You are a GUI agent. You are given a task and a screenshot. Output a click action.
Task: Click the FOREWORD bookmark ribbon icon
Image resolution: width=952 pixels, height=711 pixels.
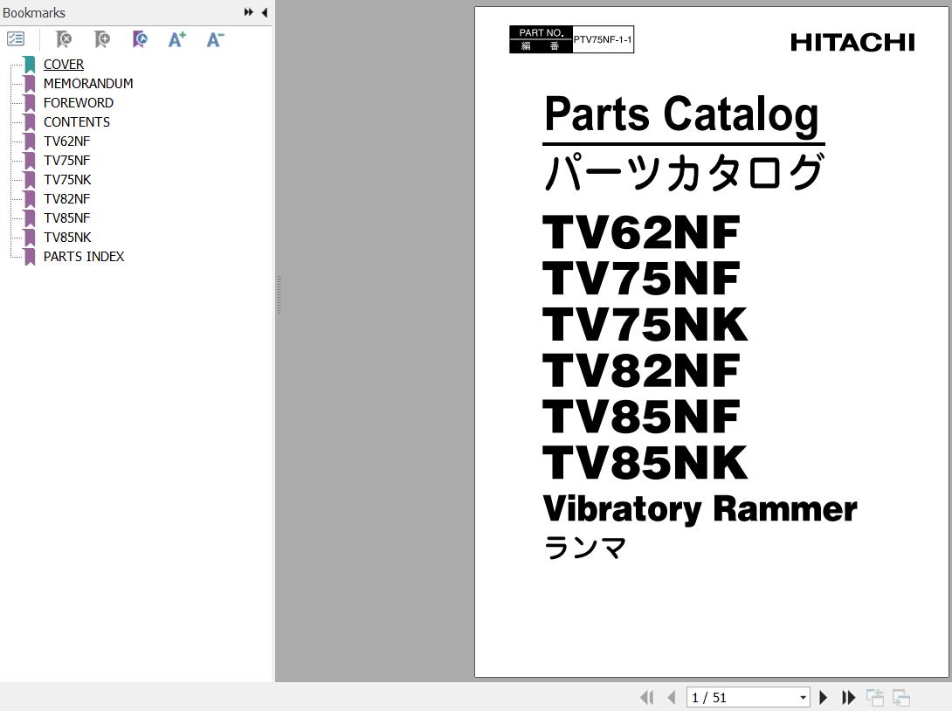tap(30, 102)
